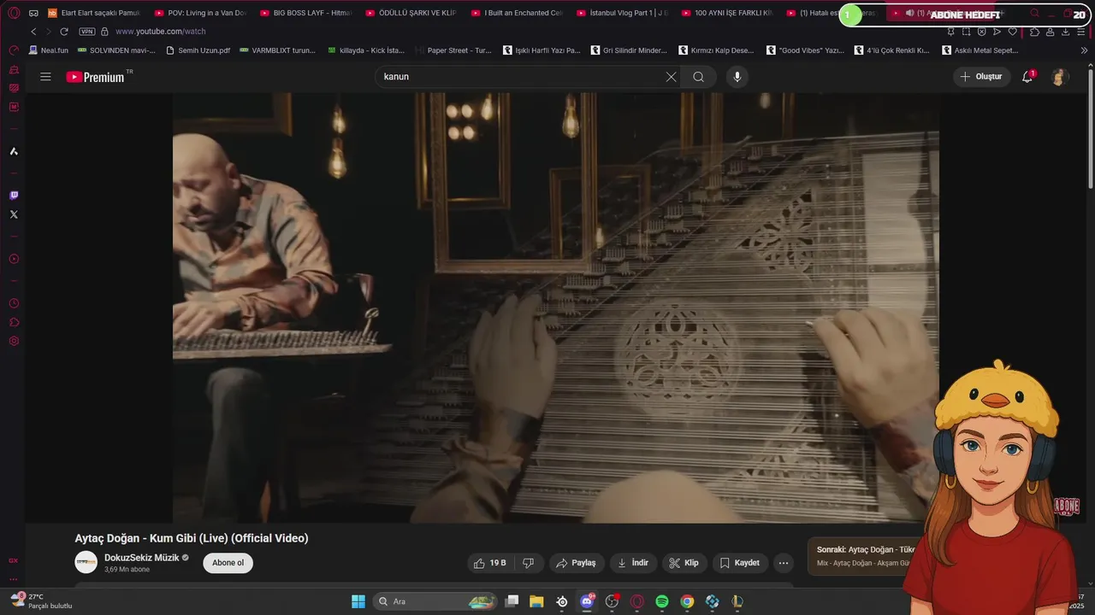1095x615 pixels.
Task: Save the video with Kaydet
Action: (740, 563)
